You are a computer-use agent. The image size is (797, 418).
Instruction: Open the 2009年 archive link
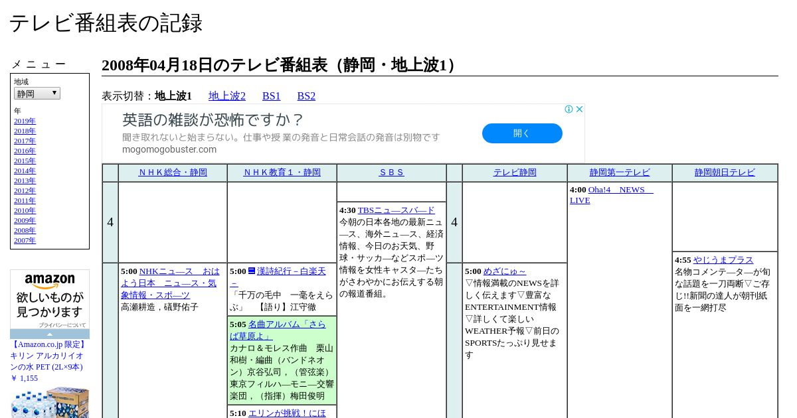25,221
